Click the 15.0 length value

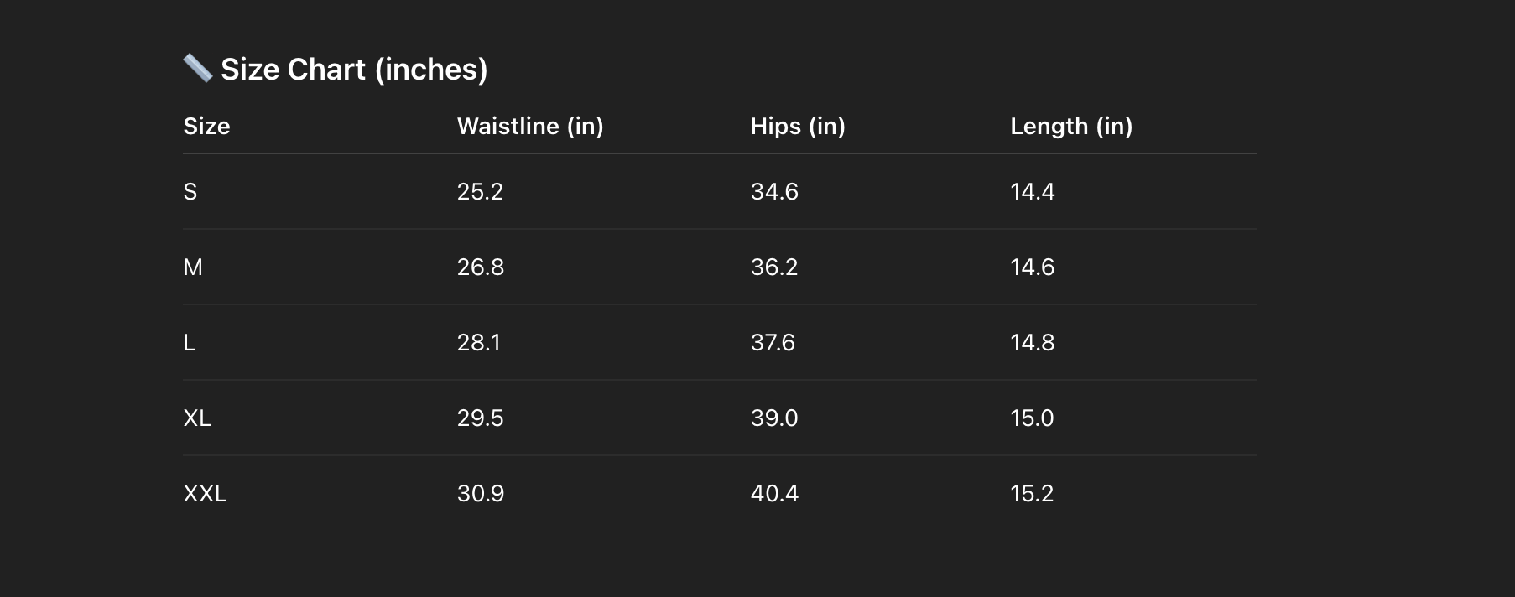(x=1031, y=418)
